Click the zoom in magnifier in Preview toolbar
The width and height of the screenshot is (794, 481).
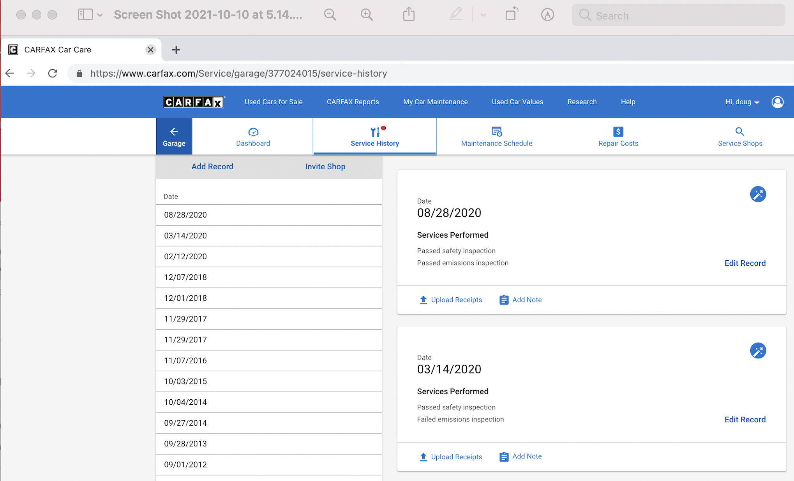367,15
